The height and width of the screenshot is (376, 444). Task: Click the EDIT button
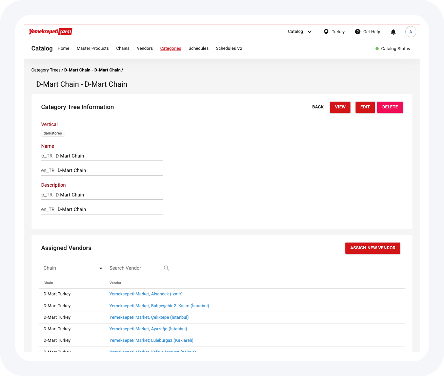point(365,107)
